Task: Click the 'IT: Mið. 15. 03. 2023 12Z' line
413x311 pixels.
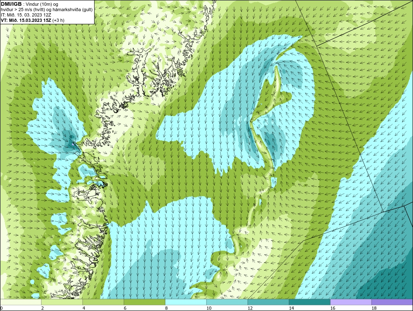Action: point(26,15)
